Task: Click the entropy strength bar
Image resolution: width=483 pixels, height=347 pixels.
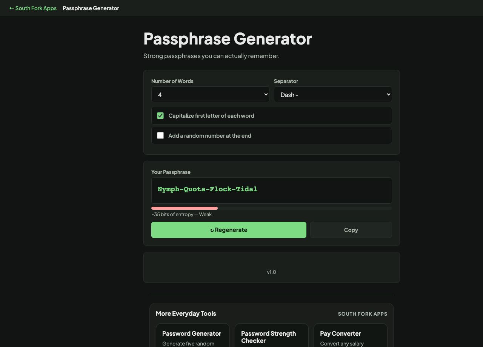Action: 272,208
